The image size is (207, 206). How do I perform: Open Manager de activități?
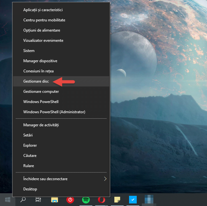point(61,125)
